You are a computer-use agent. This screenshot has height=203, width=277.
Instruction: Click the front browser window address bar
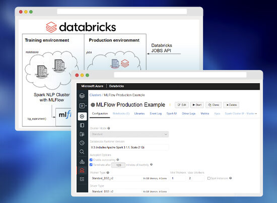pyautogui.click(x=180, y=75)
